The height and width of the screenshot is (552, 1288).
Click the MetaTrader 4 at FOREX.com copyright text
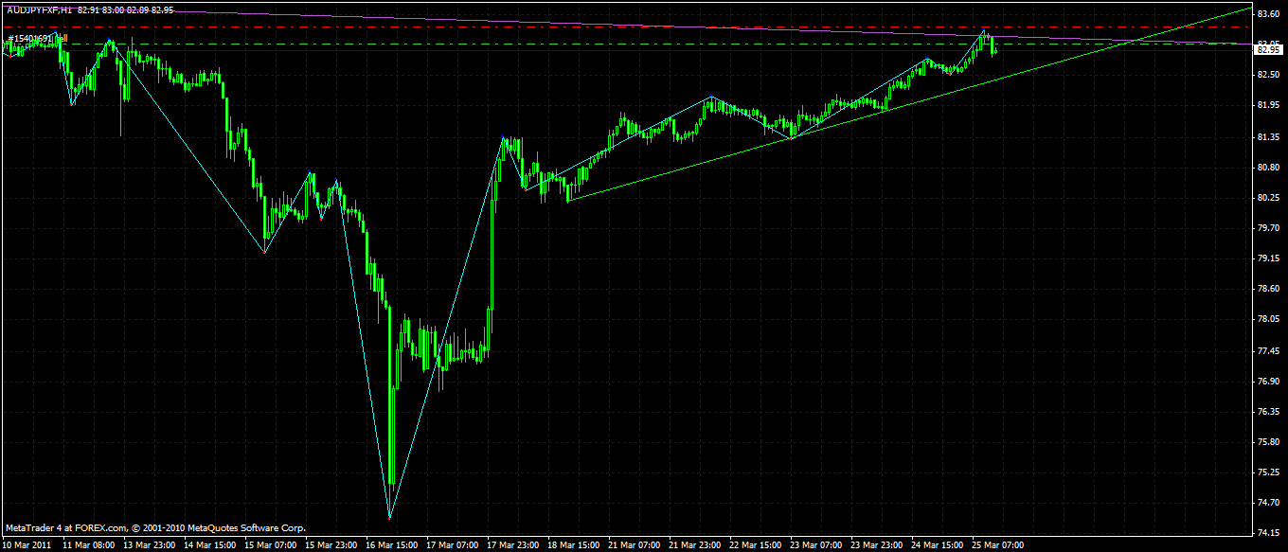[x=155, y=528]
